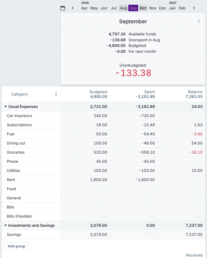This screenshot has height=258, width=207.
Task: Select the Phone category name
Action: point(12,161)
